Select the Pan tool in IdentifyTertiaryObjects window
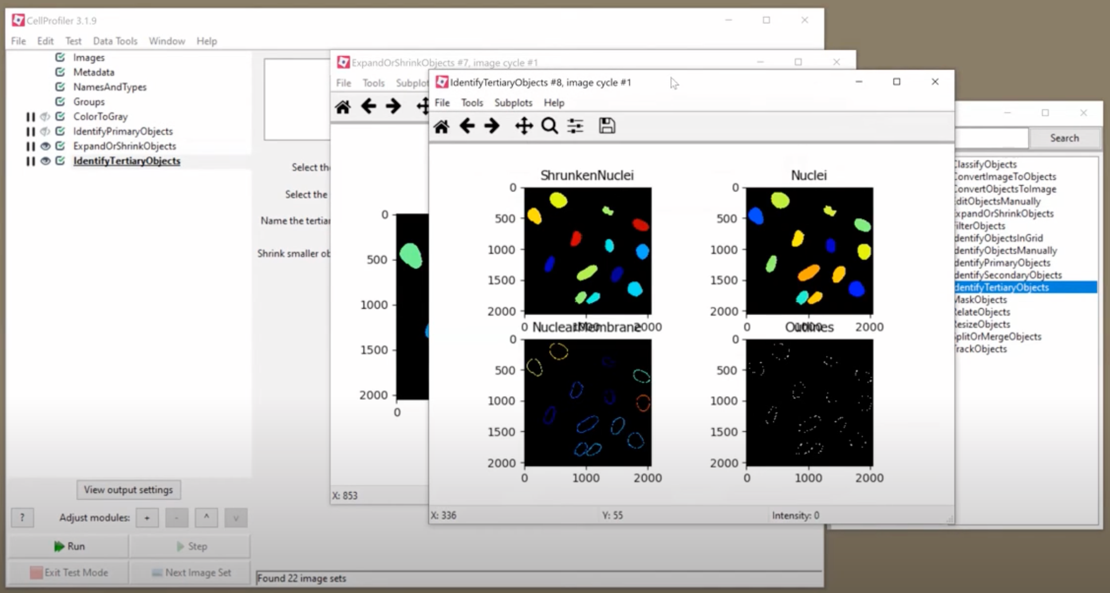Screen dimensions: 1110x593 (524, 126)
